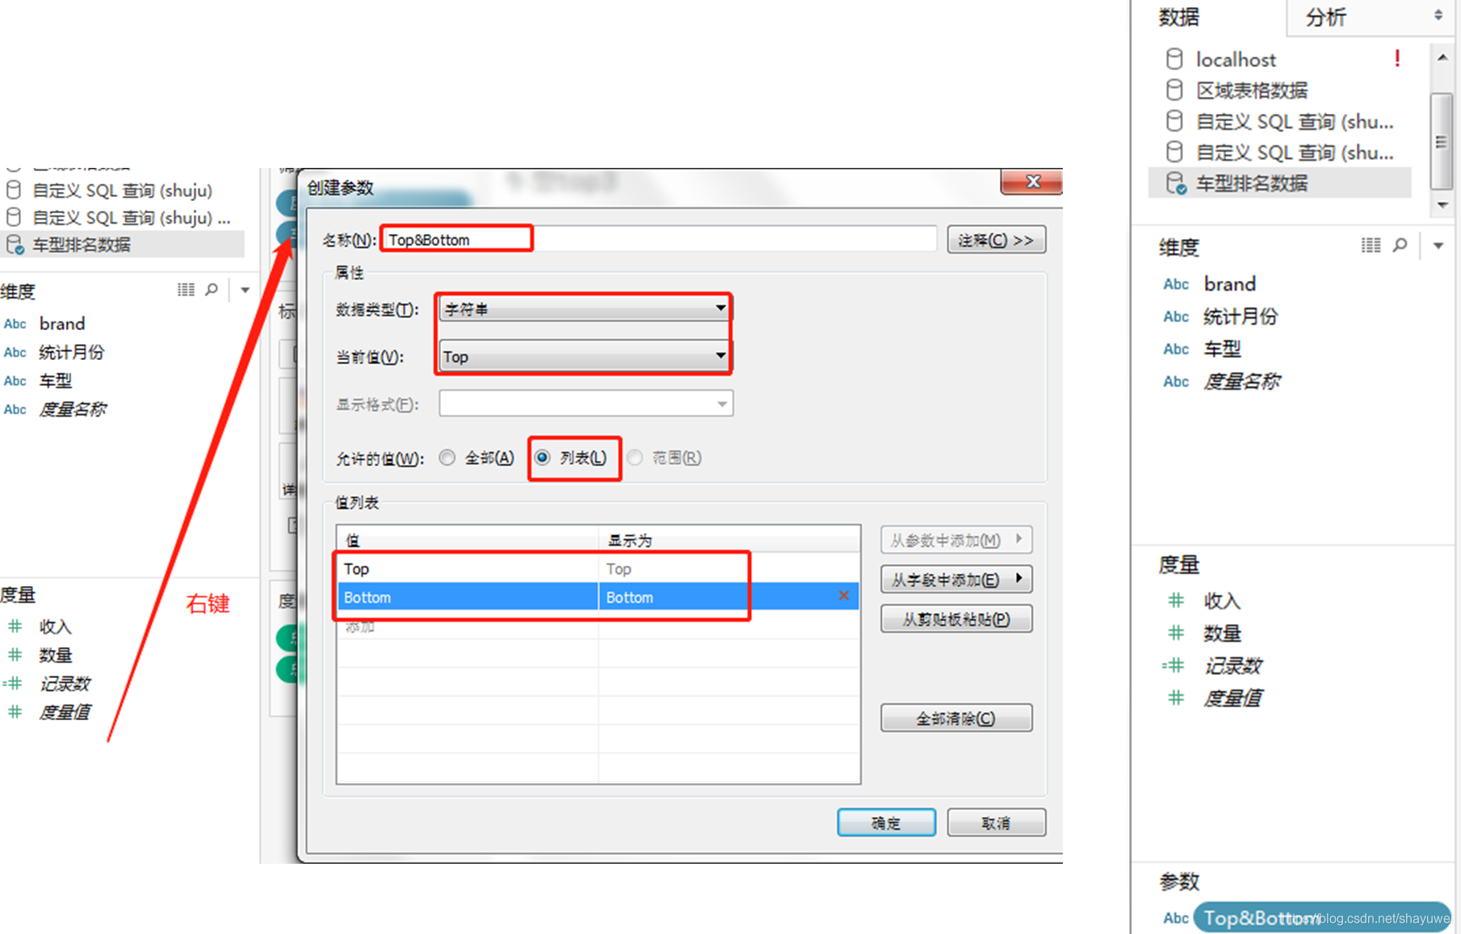Confirm dialog with 确定 button
Image resolution: width=1461 pixels, height=934 pixels.
tap(886, 823)
